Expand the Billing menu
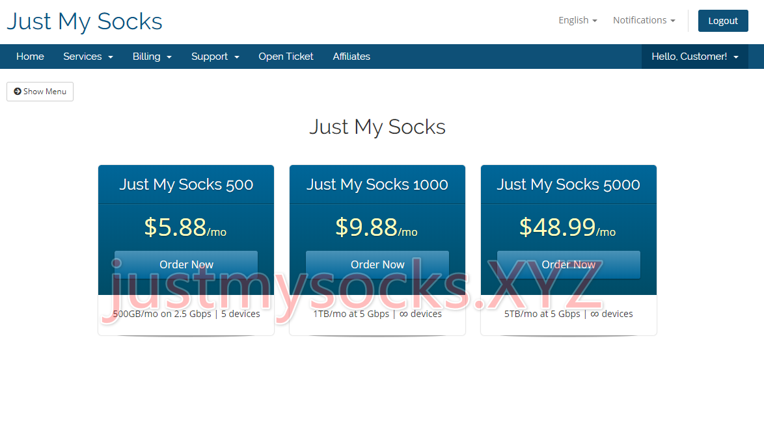 [x=152, y=57]
